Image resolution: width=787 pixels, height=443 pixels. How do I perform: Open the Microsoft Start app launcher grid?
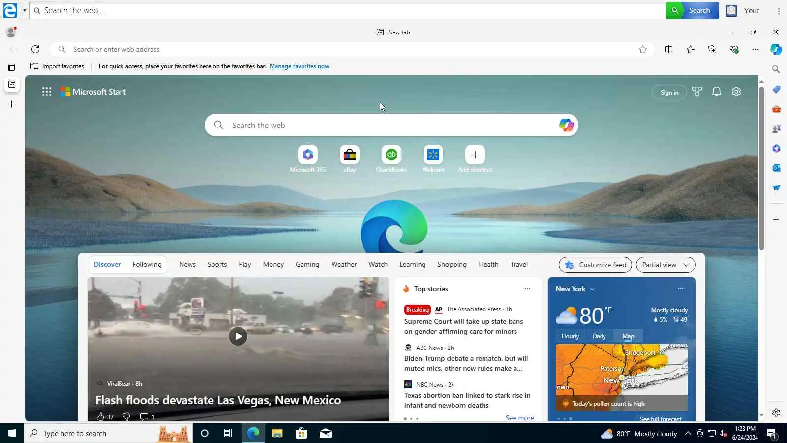[x=47, y=92]
